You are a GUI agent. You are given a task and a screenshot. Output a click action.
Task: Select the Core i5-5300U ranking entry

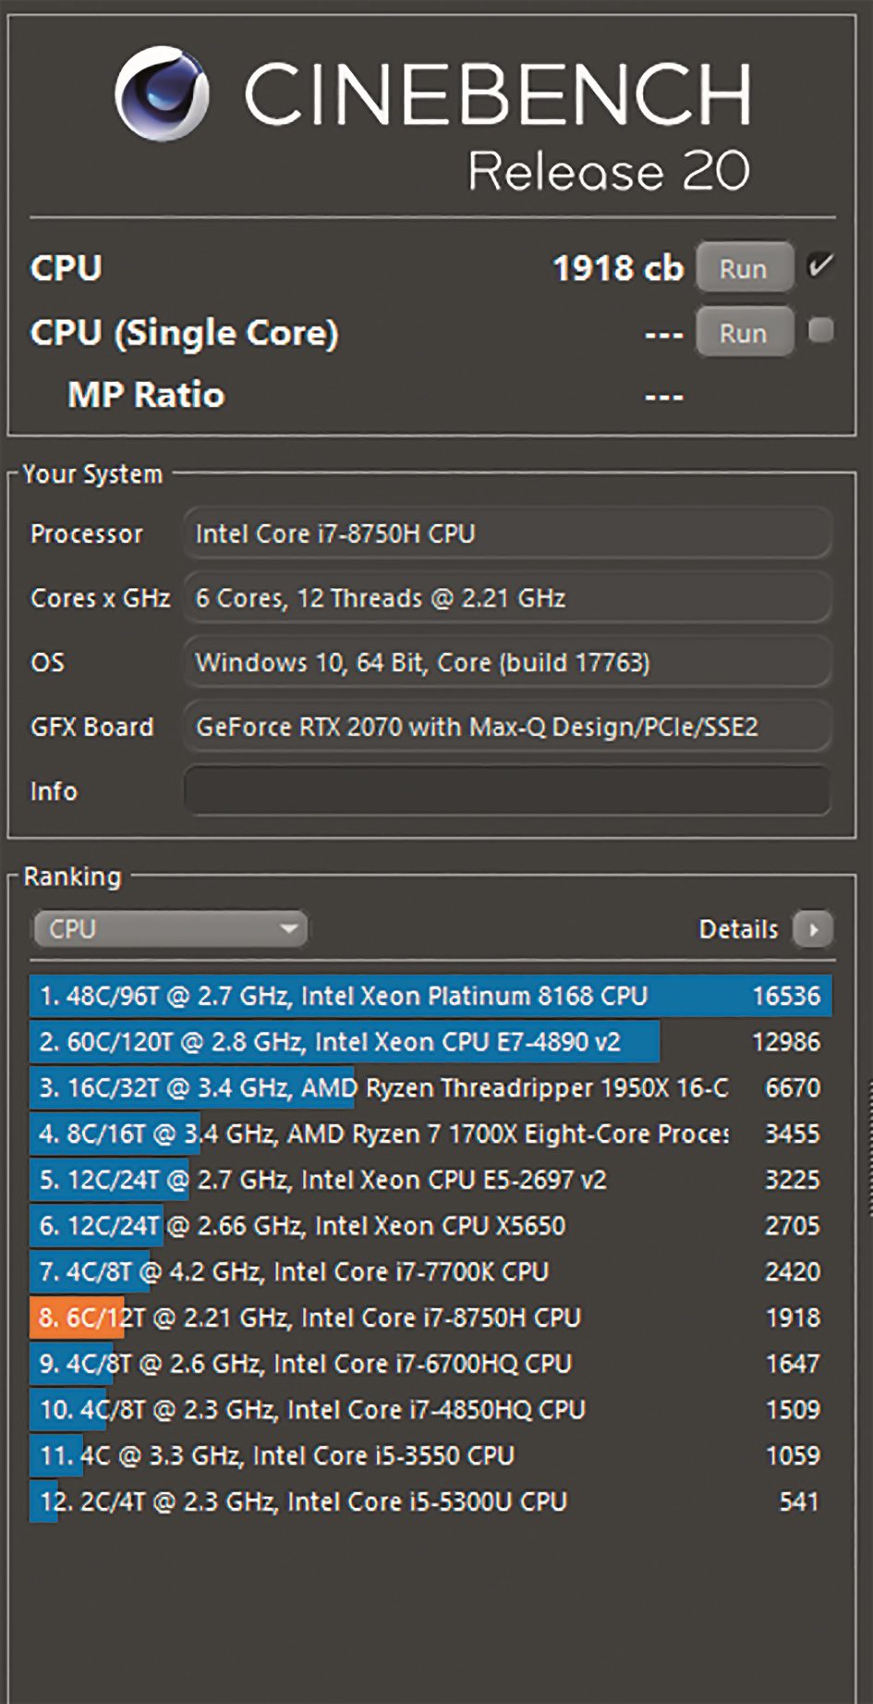[430, 1502]
